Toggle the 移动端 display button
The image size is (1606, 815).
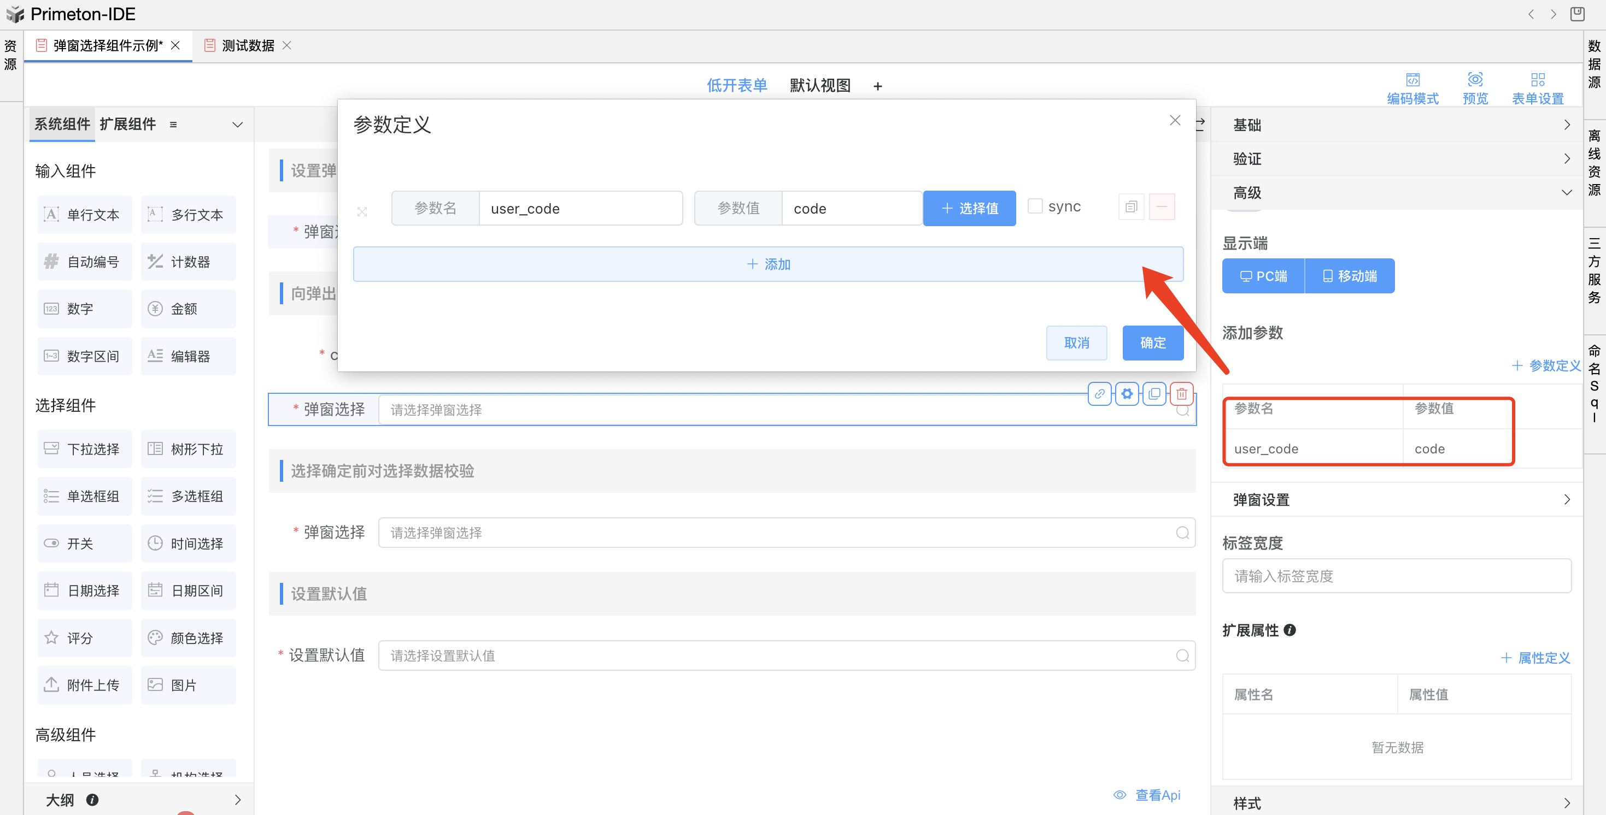1350,276
